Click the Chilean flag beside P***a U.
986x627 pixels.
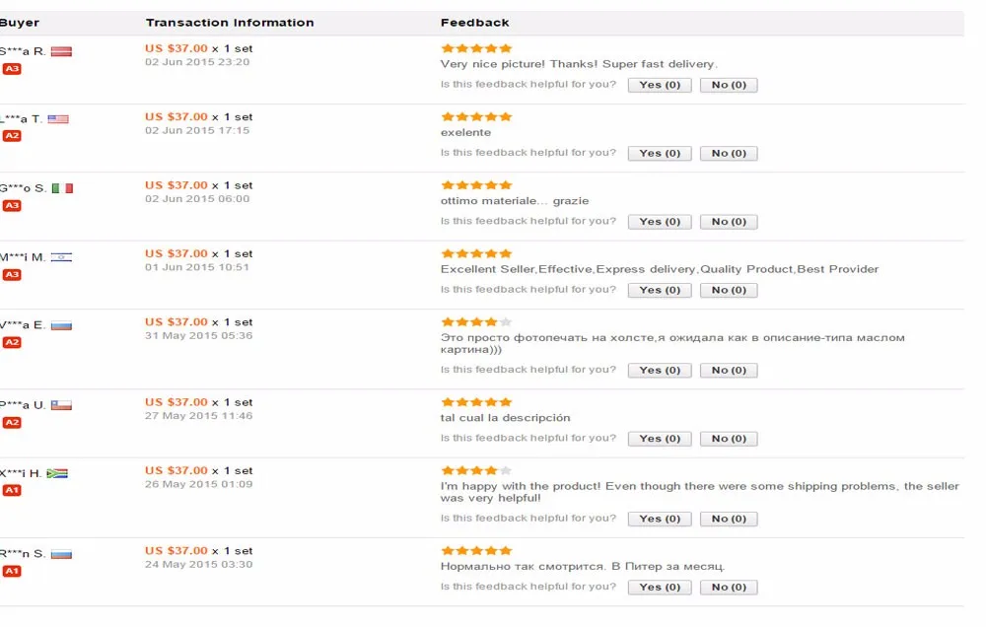point(61,405)
